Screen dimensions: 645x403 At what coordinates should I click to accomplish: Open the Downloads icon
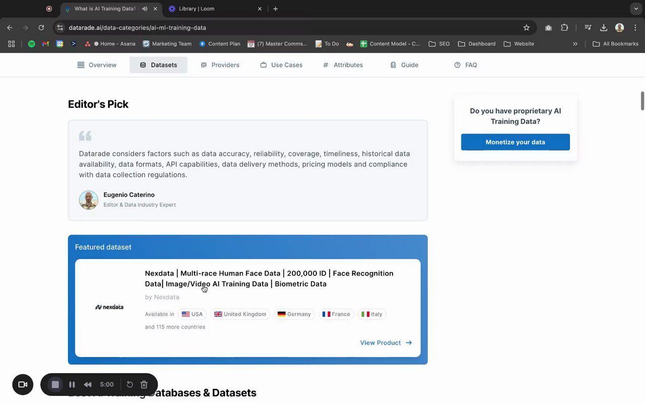click(604, 28)
